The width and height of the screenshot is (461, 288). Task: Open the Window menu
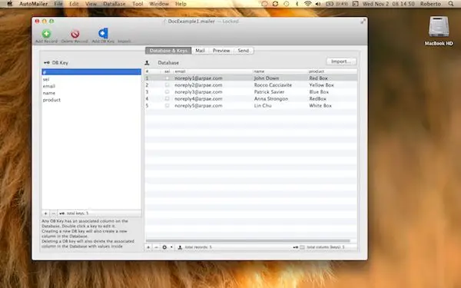pyautogui.click(x=159, y=4)
